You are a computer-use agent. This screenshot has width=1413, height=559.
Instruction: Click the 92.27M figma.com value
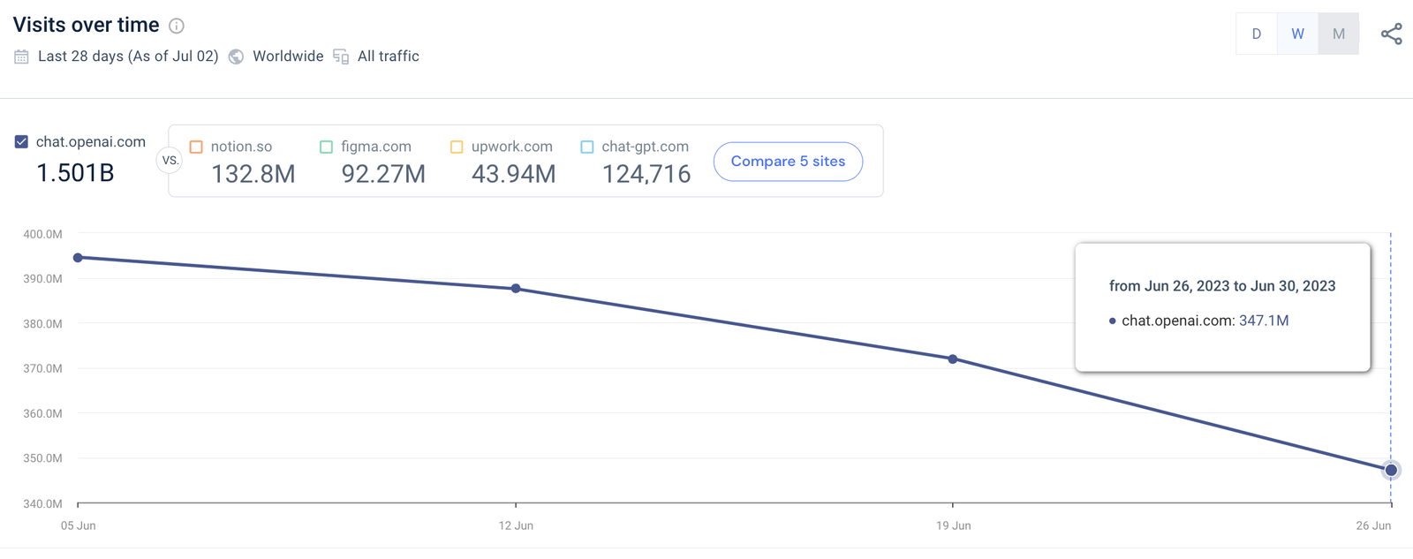(383, 174)
